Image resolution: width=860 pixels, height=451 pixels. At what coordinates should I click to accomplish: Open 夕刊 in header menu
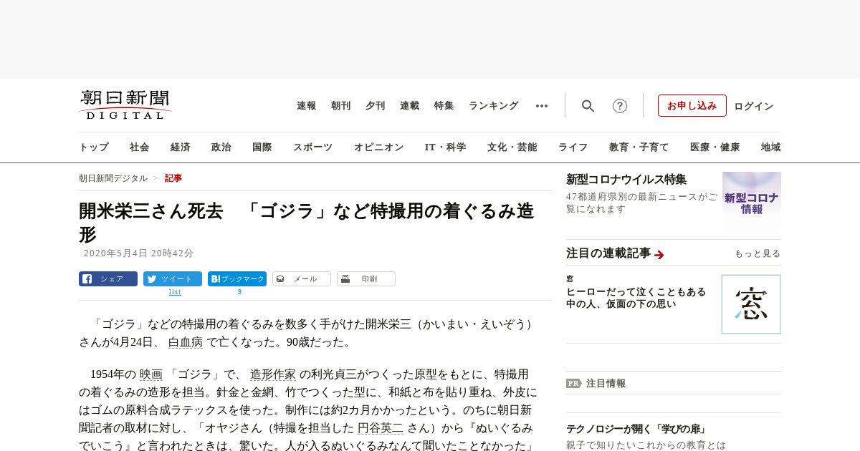pos(376,106)
